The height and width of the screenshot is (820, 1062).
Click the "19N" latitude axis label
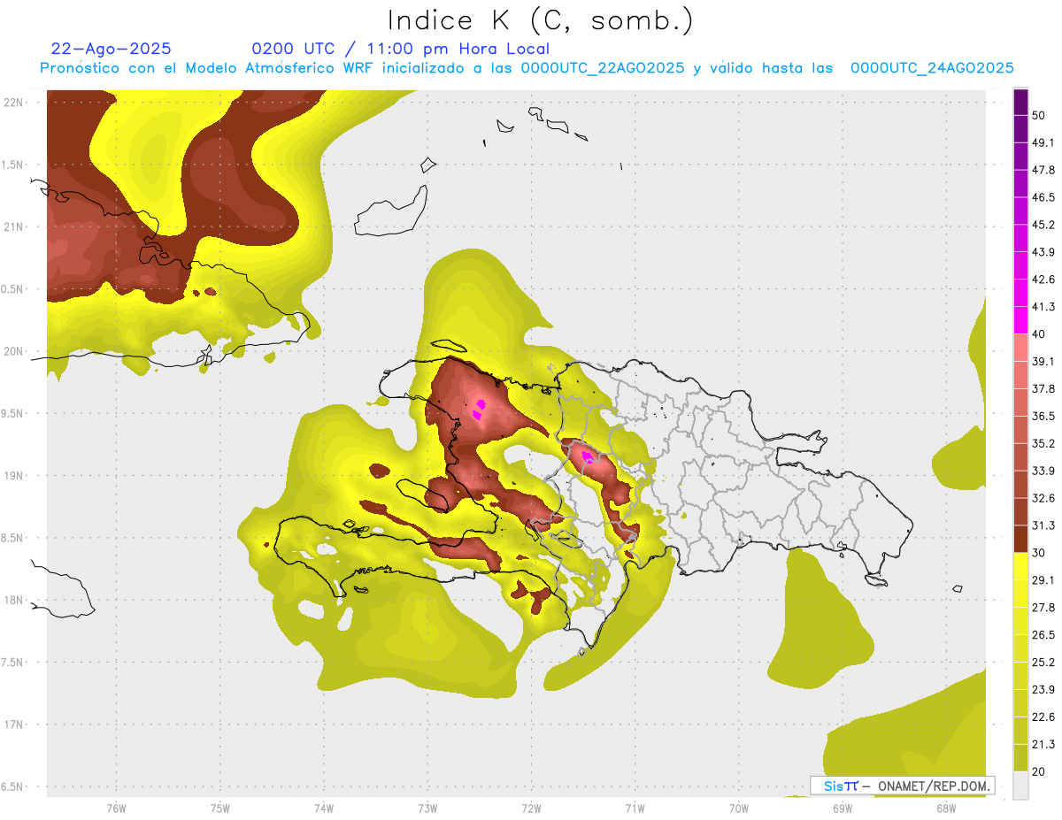15,476
